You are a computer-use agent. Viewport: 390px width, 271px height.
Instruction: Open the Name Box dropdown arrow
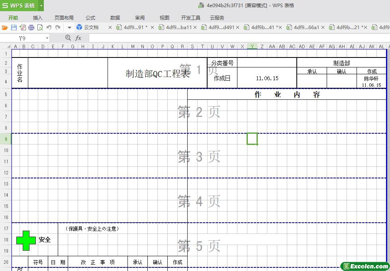click(x=47, y=38)
